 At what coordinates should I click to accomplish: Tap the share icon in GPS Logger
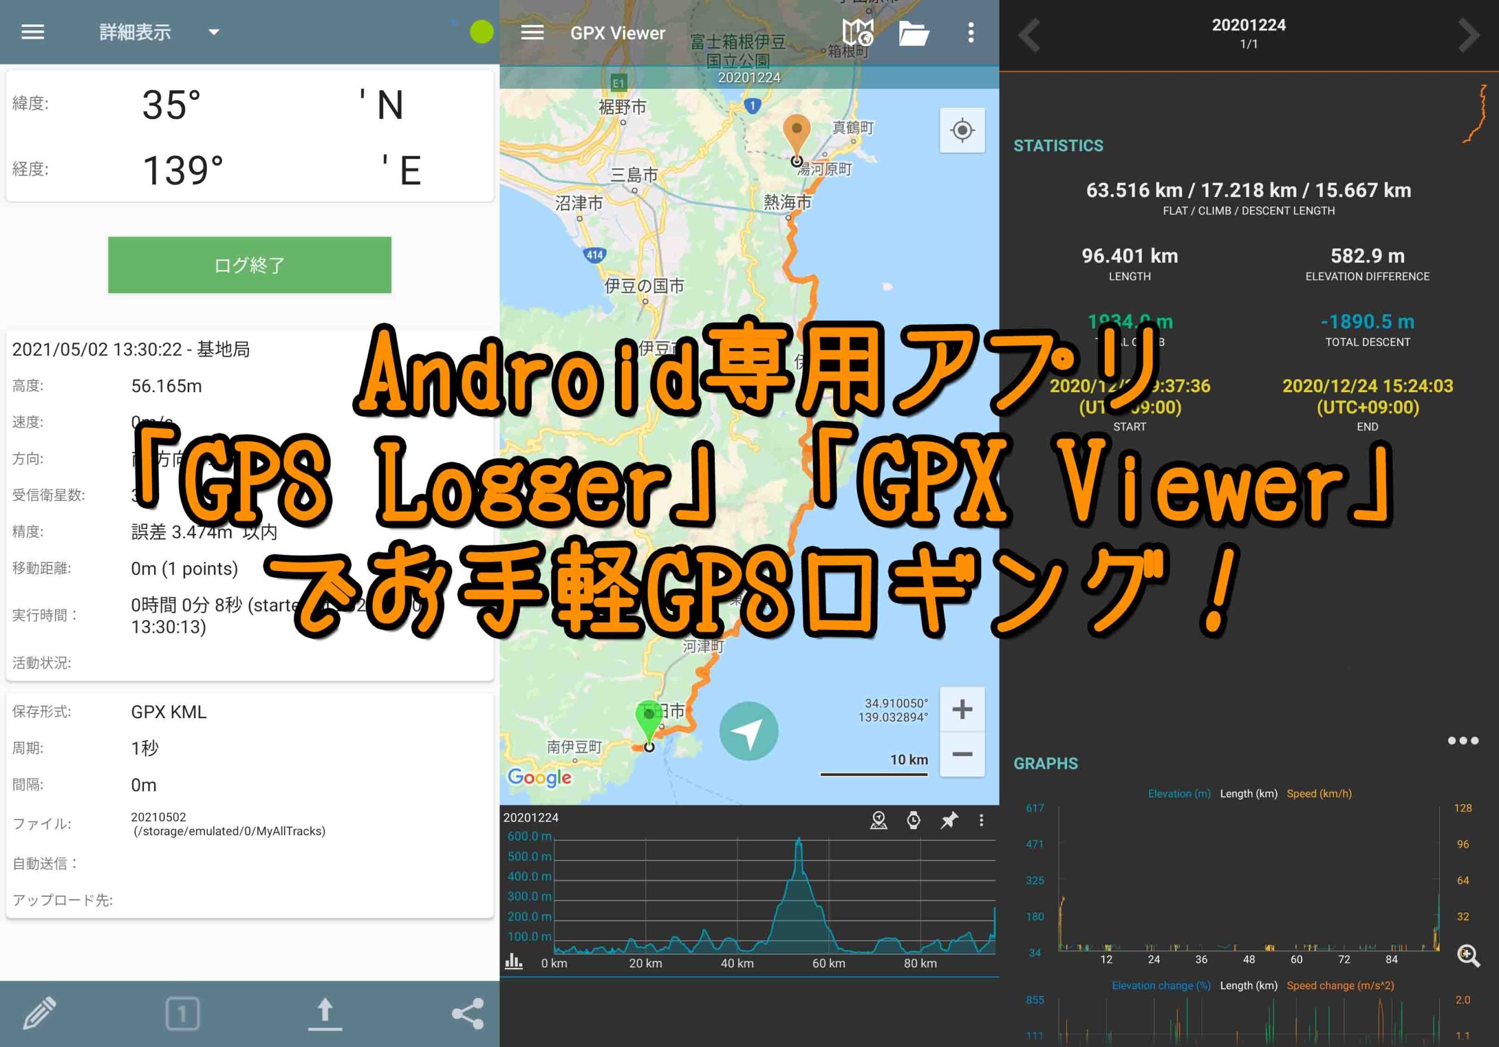[468, 1014]
